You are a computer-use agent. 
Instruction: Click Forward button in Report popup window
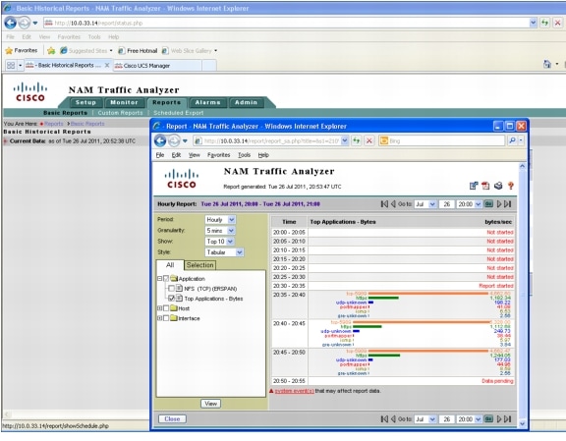click(174, 140)
